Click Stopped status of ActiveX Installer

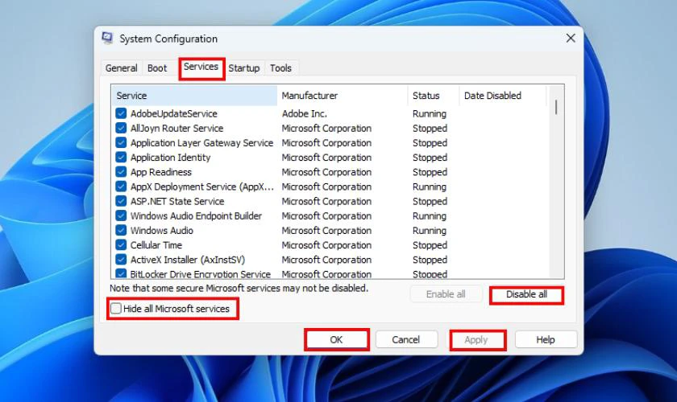point(430,260)
